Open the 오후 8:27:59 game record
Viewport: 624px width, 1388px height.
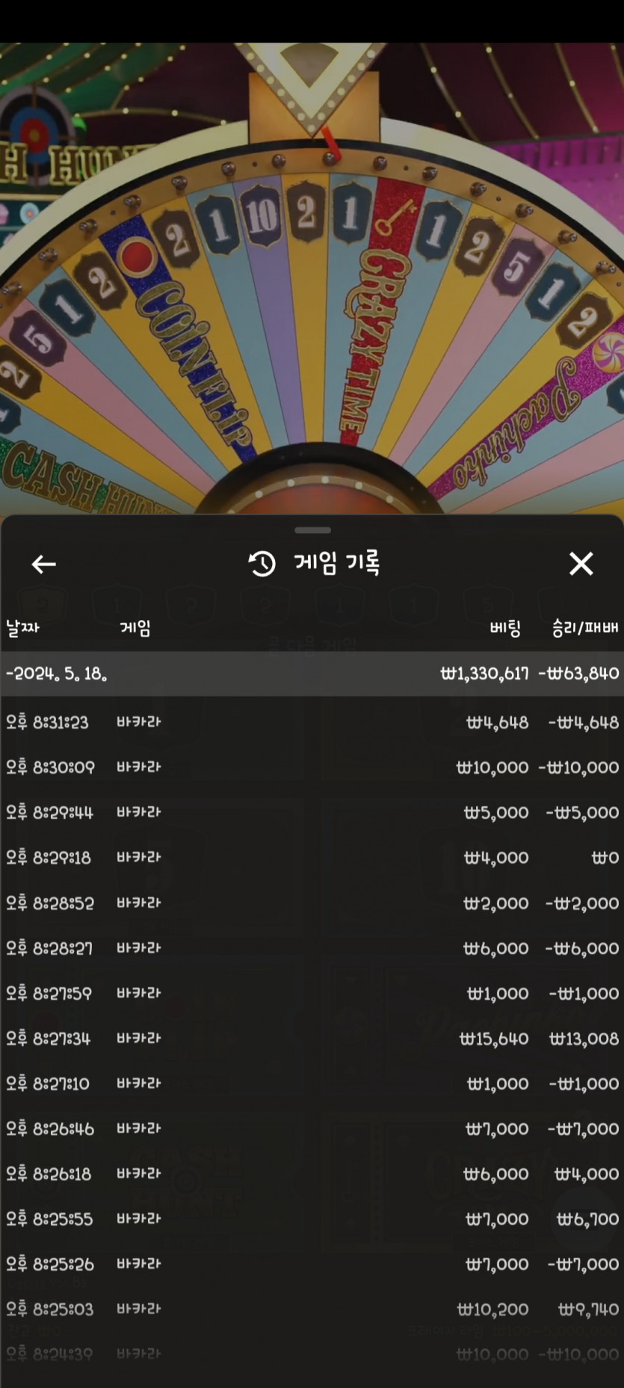tap(312, 993)
